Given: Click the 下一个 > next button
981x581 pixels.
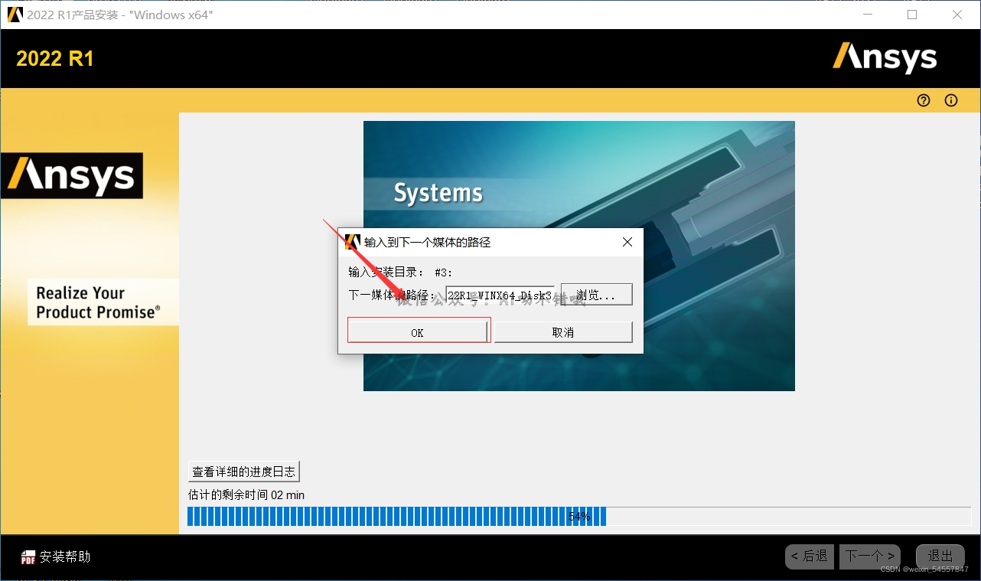Looking at the screenshot, I should coord(870,557).
